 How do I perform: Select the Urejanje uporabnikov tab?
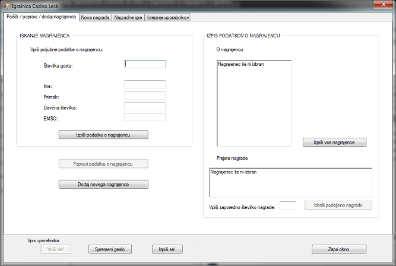tap(168, 18)
